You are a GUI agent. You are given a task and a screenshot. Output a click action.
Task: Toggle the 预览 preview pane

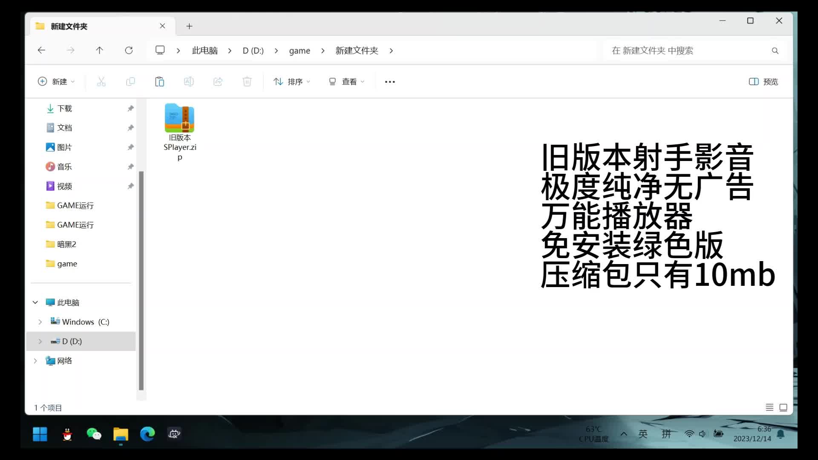pos(763,81)
